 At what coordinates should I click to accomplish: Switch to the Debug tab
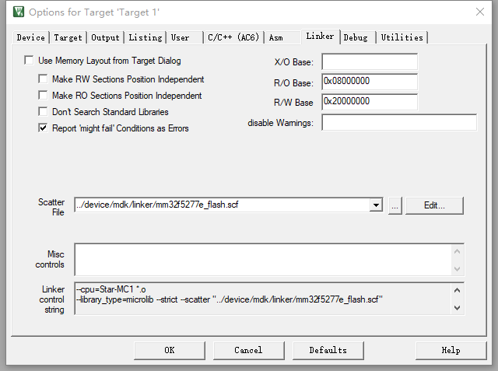pos(358,37)
